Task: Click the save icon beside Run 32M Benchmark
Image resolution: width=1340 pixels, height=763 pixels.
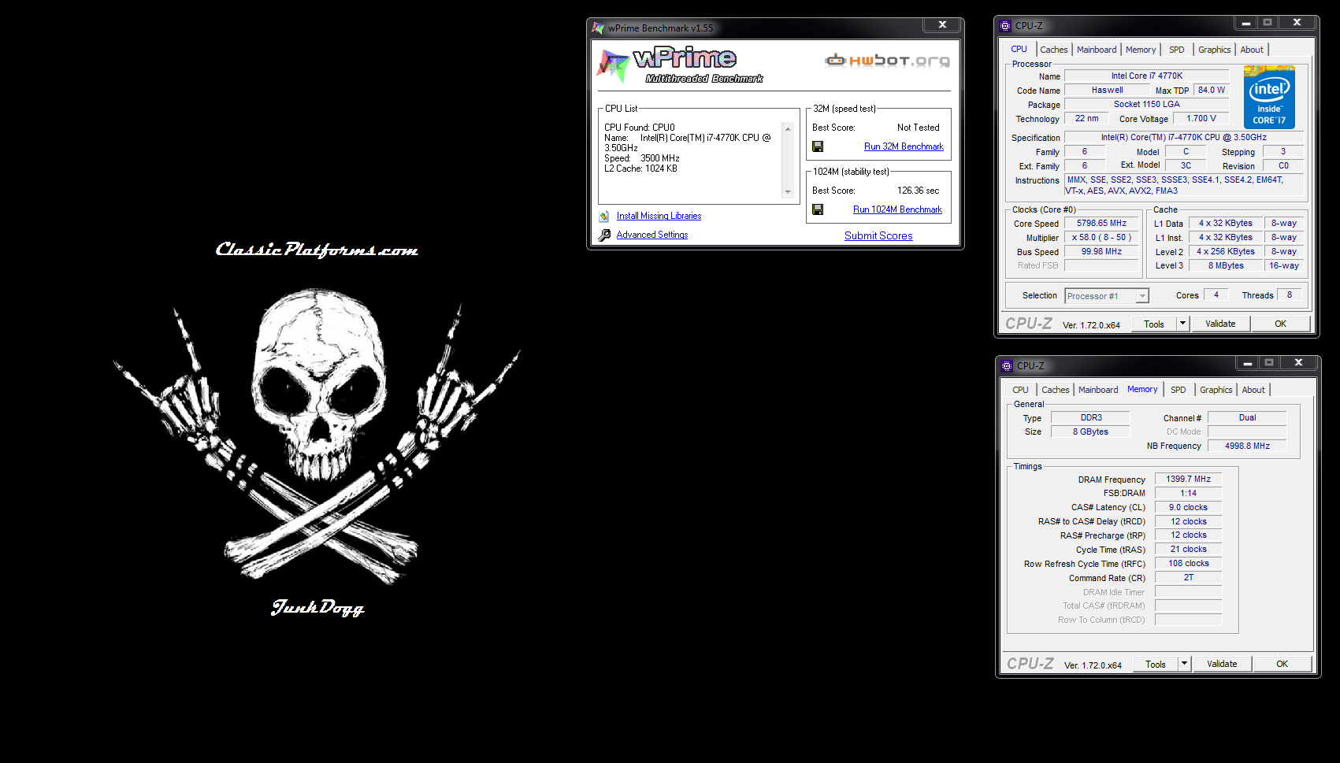Action: coord(818,146)
